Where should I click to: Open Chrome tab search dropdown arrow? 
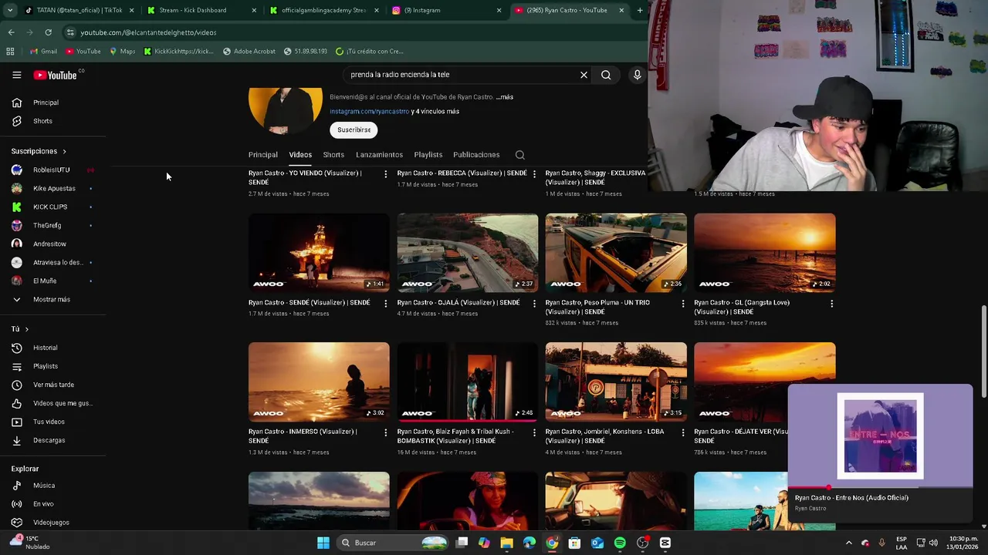click(x=10, y=10)
